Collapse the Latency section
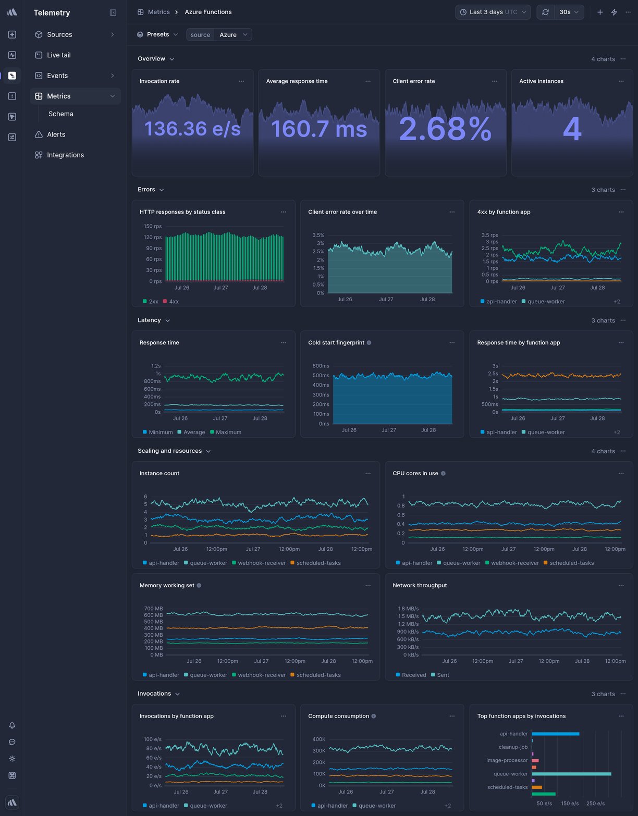 point(154,320)
